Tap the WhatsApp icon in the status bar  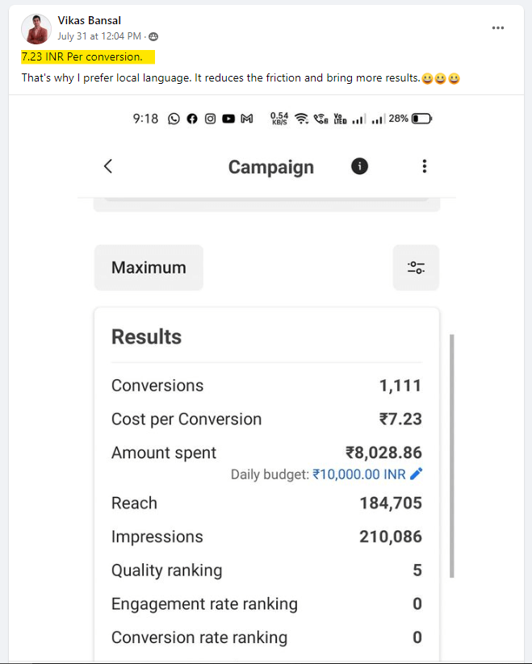pyautogui.click(x=173, y=118)
